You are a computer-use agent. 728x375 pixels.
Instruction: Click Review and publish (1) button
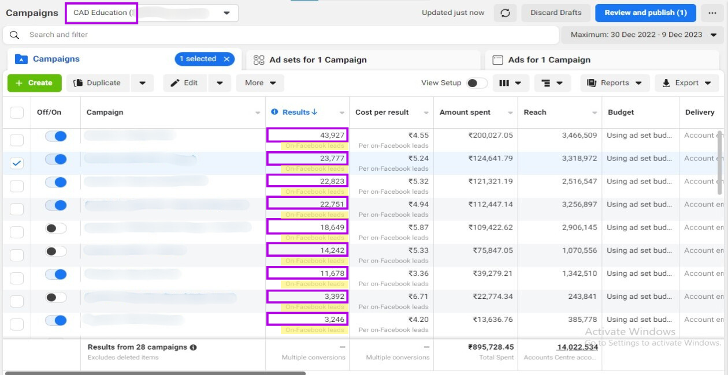pos(645,13)
